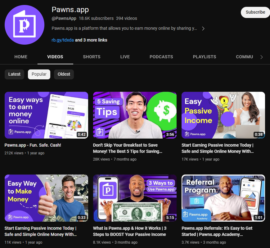Open 17K views 'Start Earning Passive Income Today' title
This screenshot has height=248, width=270.
pyautogui.click(x=218, y=148)
